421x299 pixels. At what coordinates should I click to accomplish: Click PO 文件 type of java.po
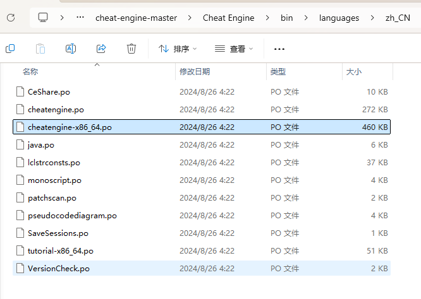[284, 145]
